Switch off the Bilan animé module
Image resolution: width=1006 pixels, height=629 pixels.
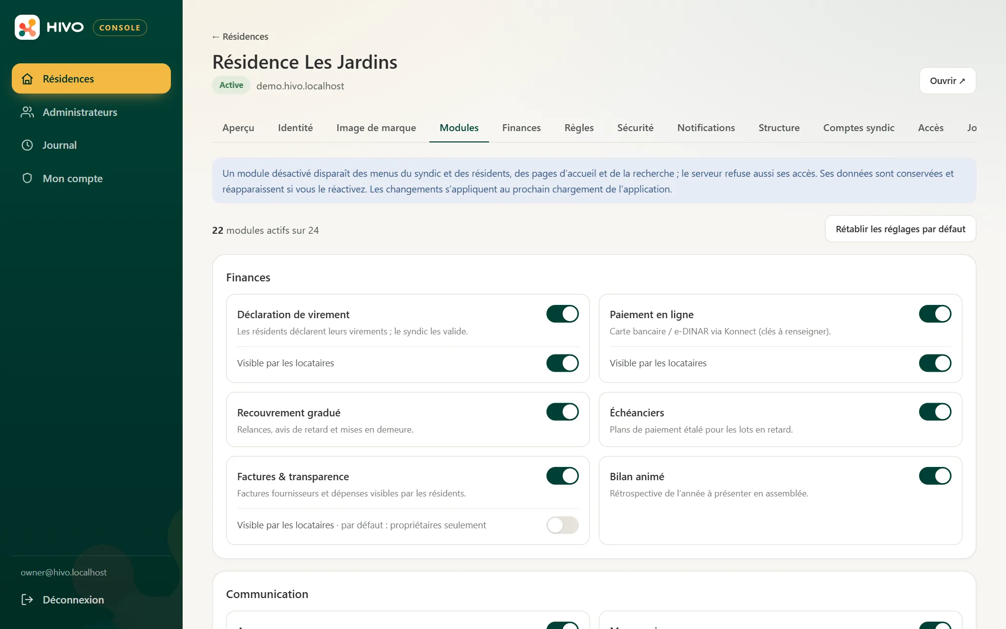tap(935, 476)
